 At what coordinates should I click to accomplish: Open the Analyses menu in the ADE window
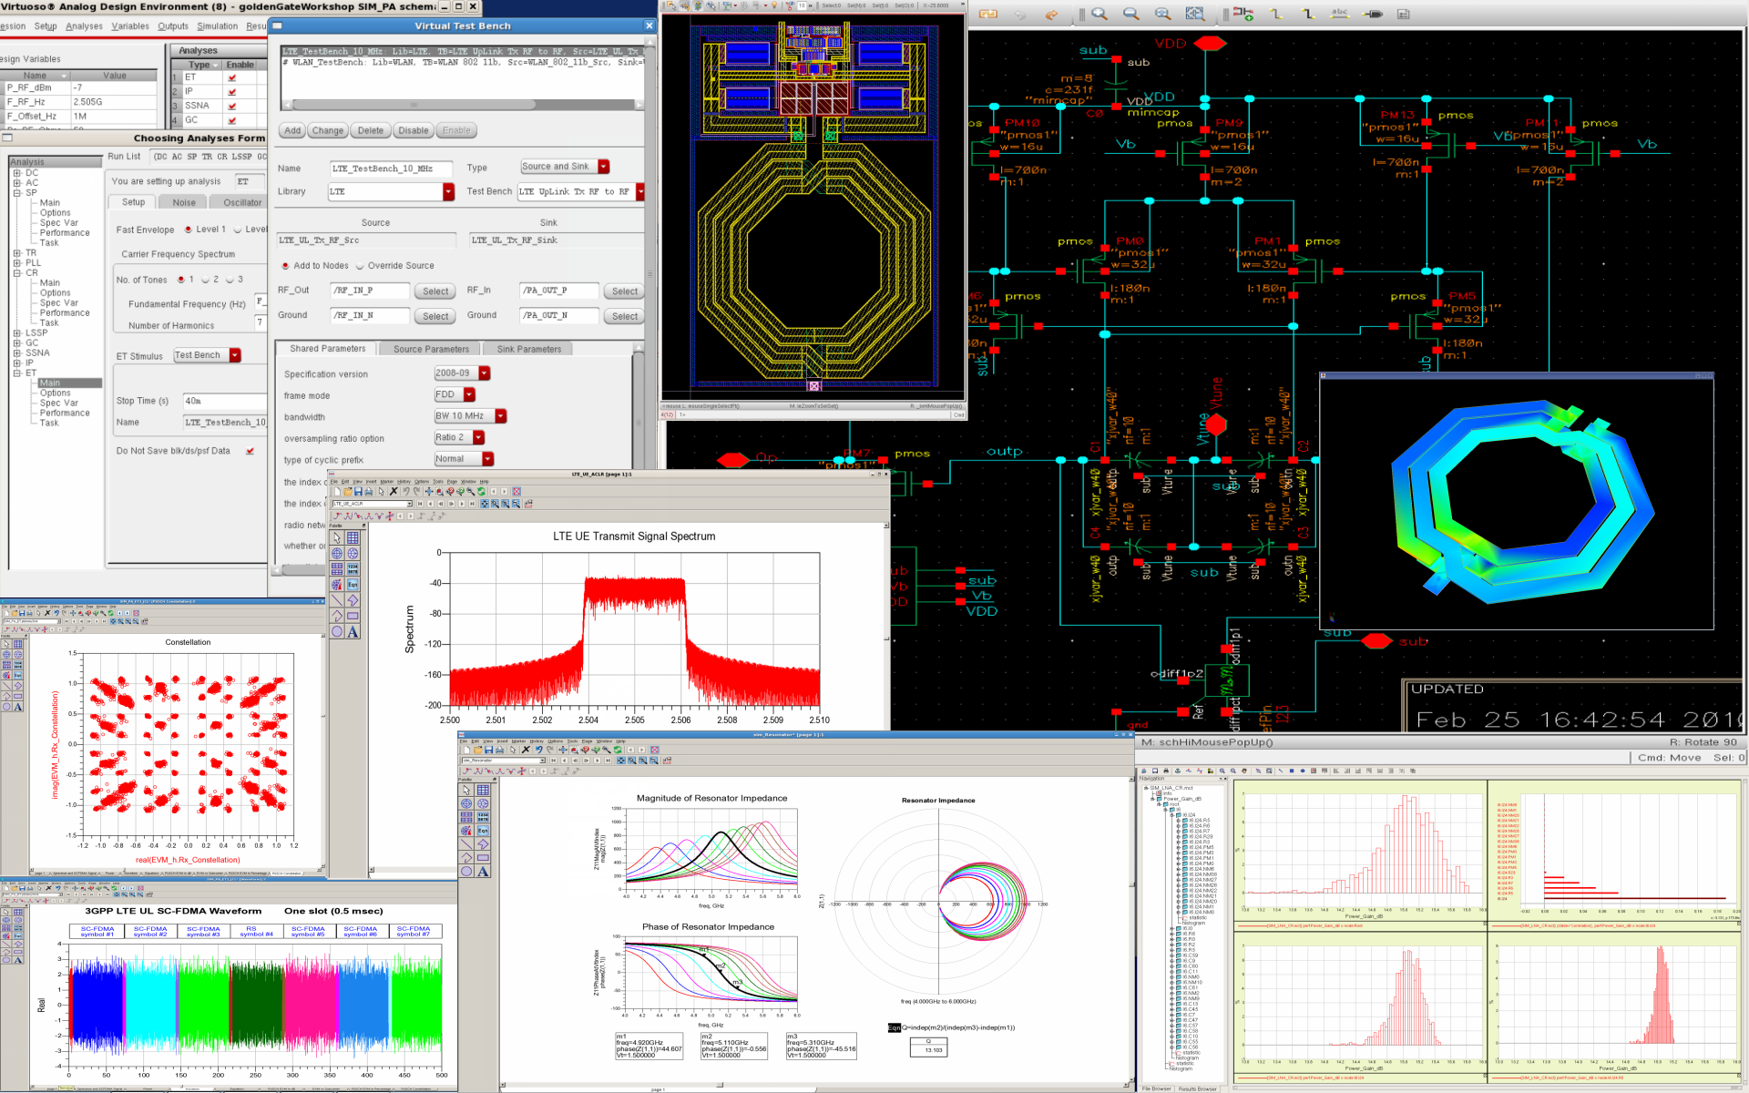[x=84, y=26]
